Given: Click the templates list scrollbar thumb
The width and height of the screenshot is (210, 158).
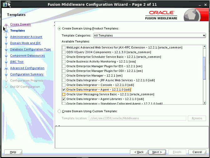Looking at the screenshot, I should tap(204, 68).
